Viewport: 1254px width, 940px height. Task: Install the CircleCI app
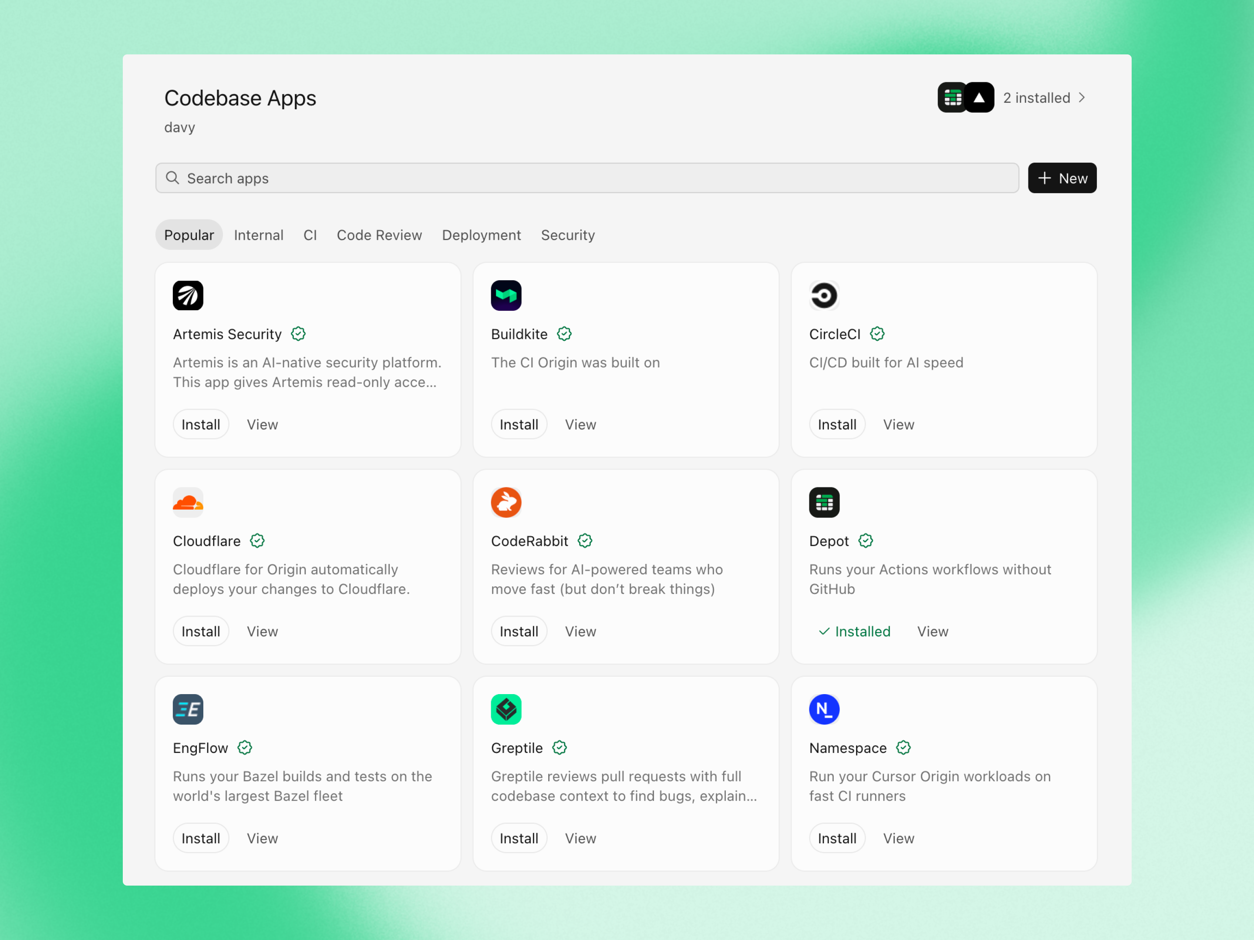837,424
